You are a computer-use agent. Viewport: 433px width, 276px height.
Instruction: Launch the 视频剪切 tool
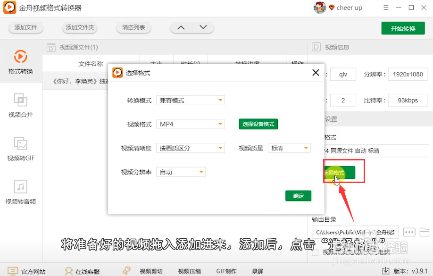(150, 271)
